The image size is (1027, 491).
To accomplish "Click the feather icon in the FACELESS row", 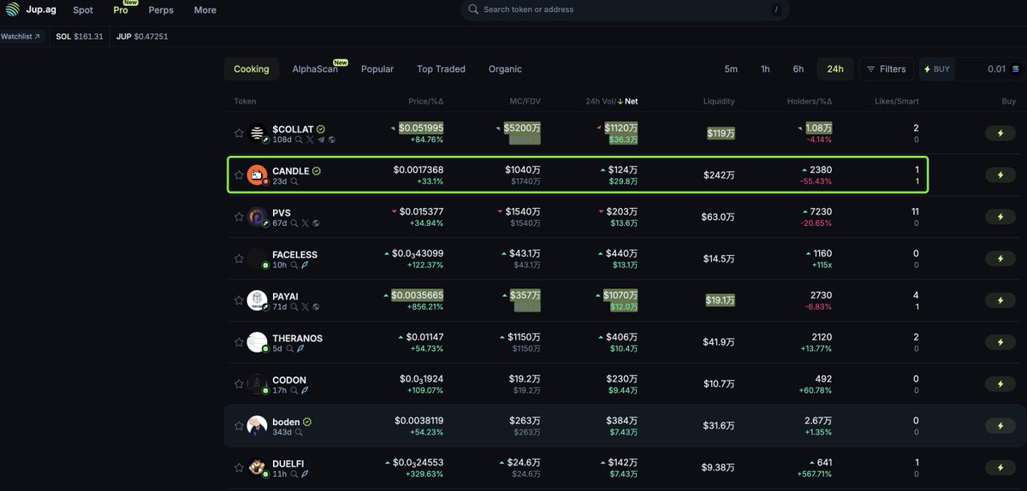I will click(306, 265).
